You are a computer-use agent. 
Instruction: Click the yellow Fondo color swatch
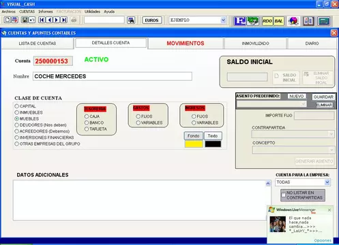(194, 144)
